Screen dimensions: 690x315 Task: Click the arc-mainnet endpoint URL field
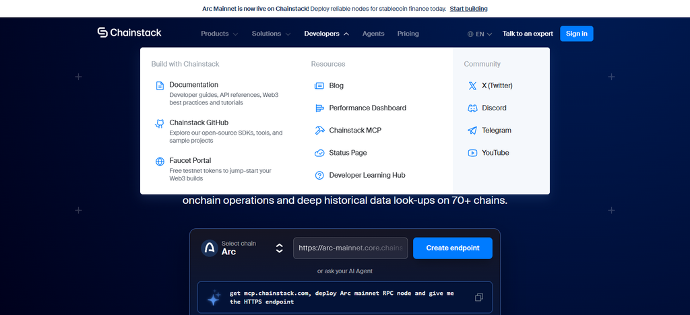(350, 248)
